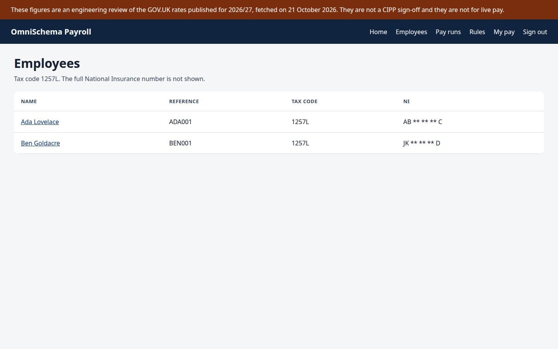Click the note about National Insurance number
Image resolution: width=558 pixels, height=349 pixels.
click(109, 79)
